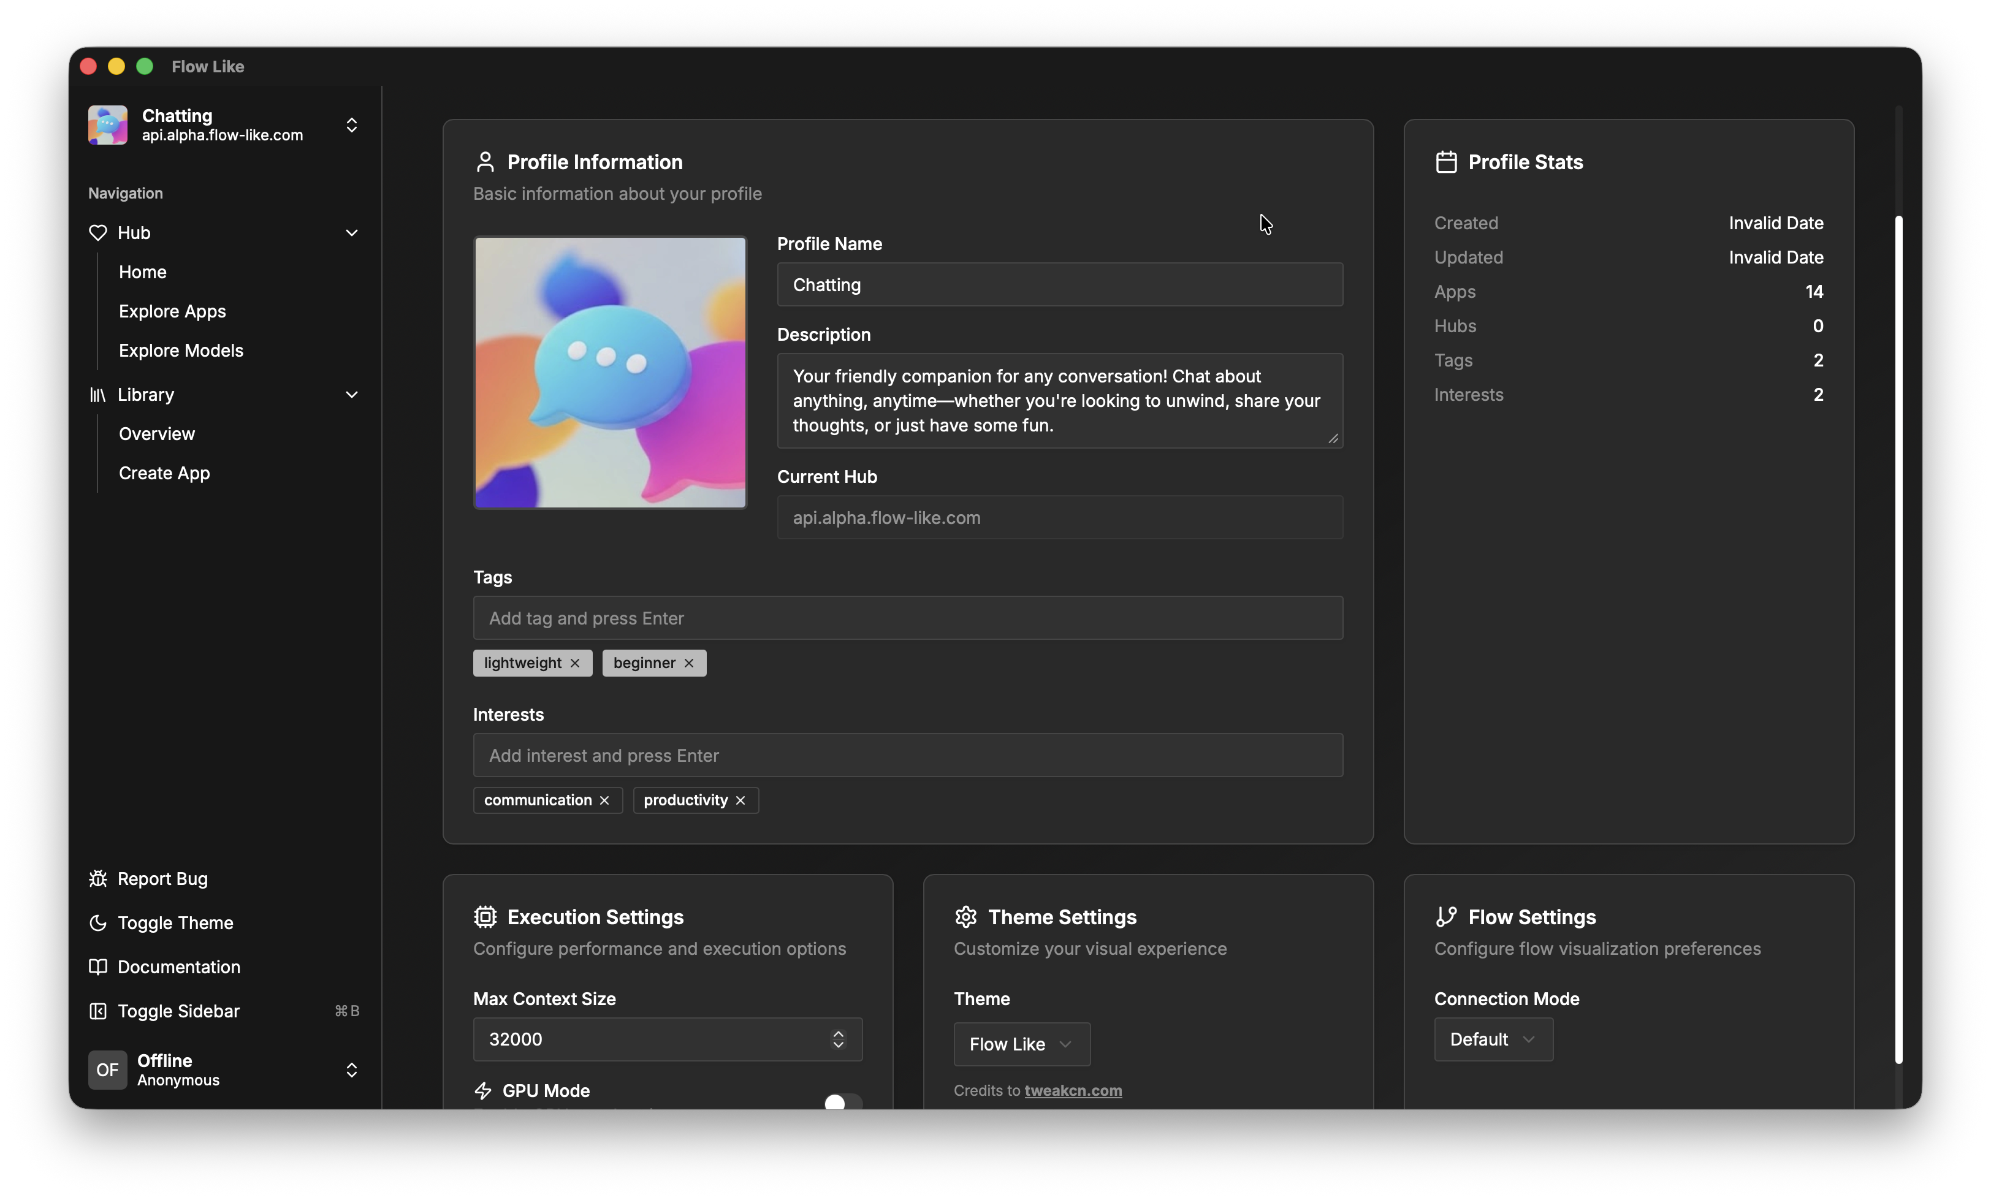
Task: Click the Max Context Size stepper arrows
Action: [839, 1040]
